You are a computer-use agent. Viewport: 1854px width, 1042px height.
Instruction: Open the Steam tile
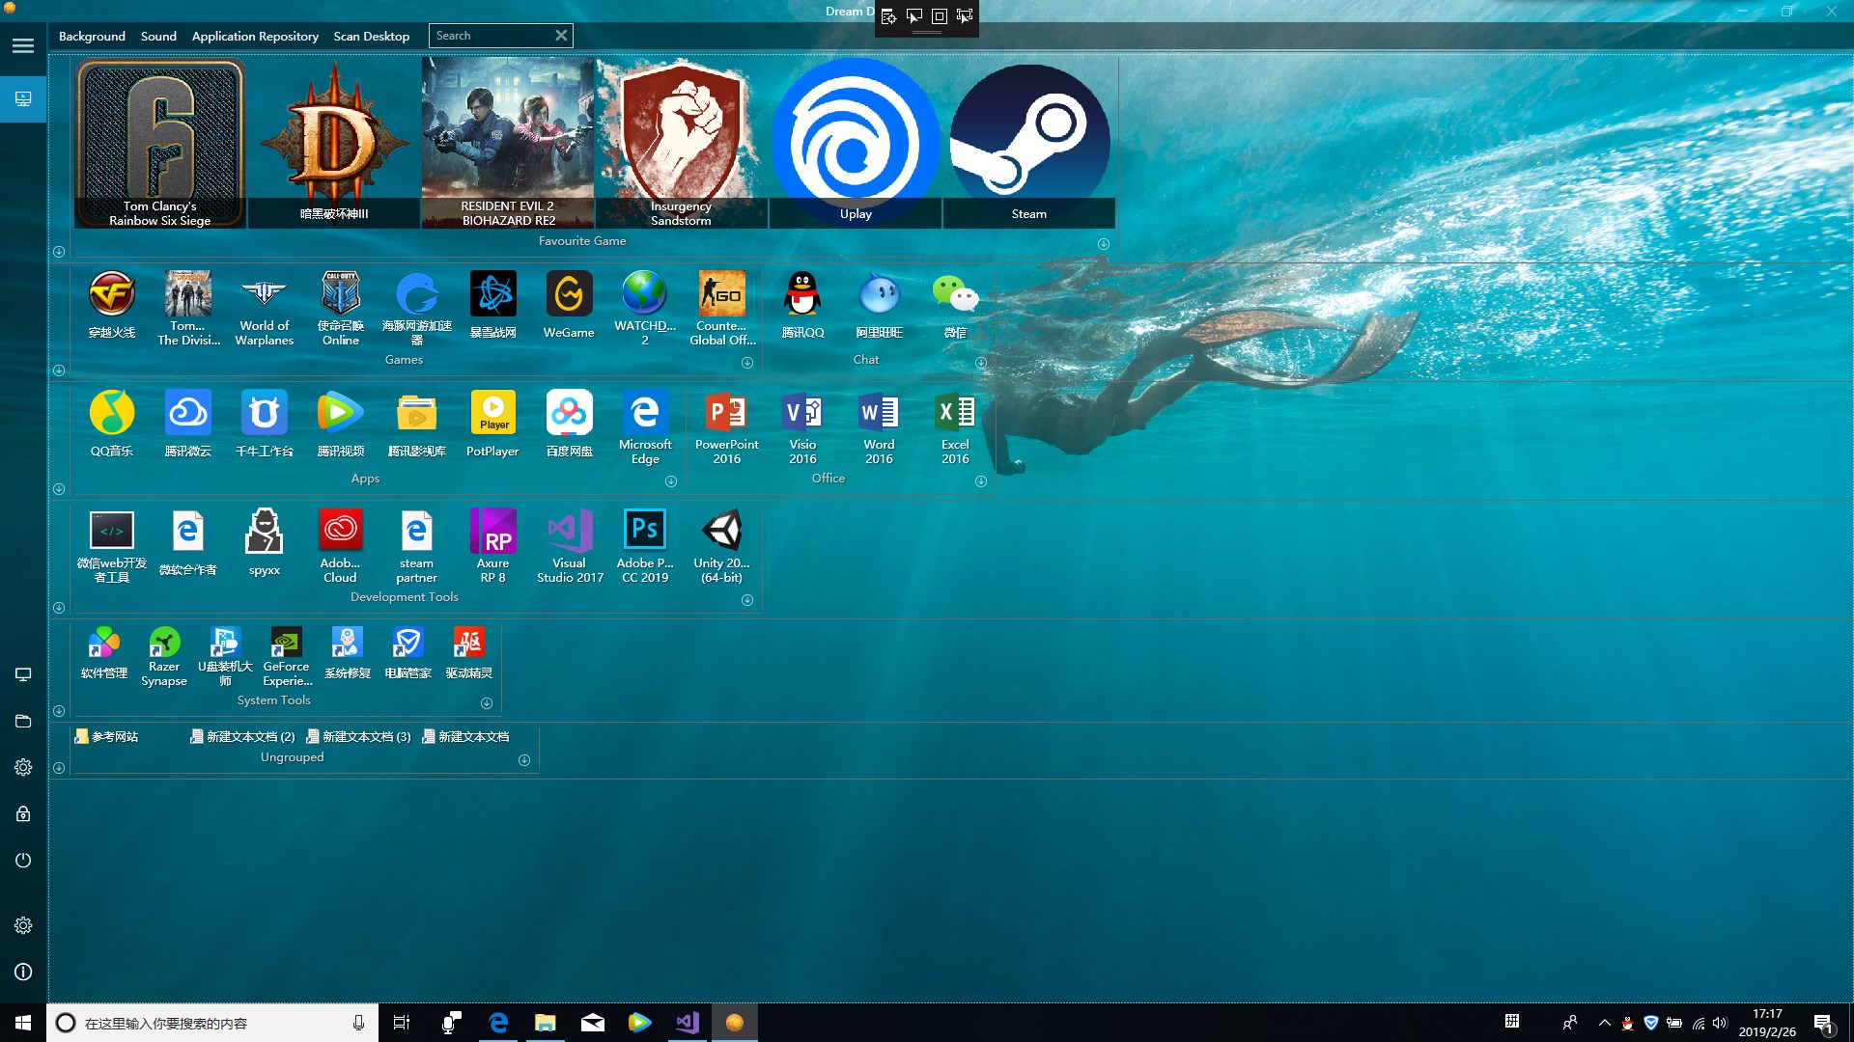tap(1028, 143)
